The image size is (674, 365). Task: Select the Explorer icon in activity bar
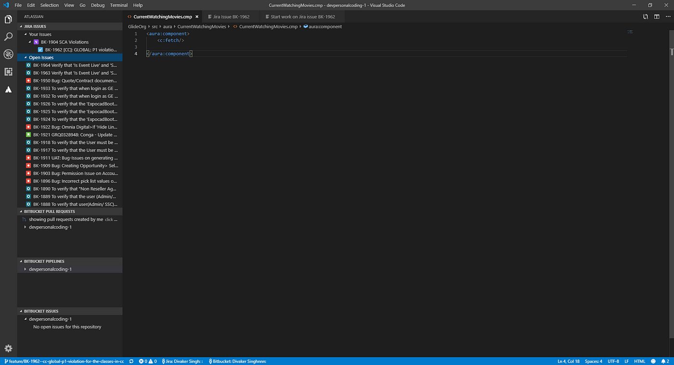(8, 19)
